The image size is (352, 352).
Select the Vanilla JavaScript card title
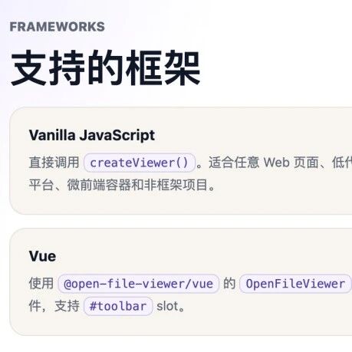tap(92, 135)
